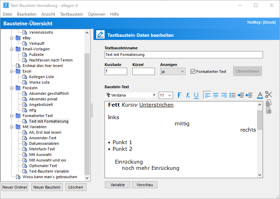
Task: Uncheck the Formatierter Text checkbox
Action: 193,72
